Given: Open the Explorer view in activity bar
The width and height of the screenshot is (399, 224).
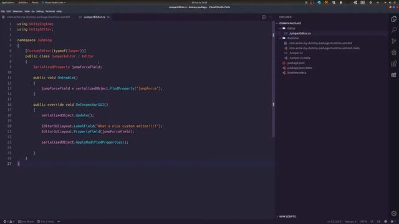Looking at the screenshot, I should [393, 19].
